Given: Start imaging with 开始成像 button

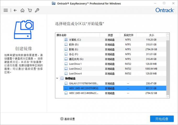Looking at the screenshot, I should 162,119.
